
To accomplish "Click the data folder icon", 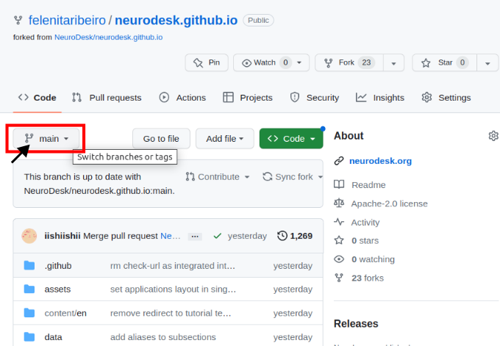I will pos(29,337).
